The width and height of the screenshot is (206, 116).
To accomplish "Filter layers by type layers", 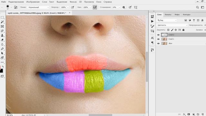I will tap(194, 20).
